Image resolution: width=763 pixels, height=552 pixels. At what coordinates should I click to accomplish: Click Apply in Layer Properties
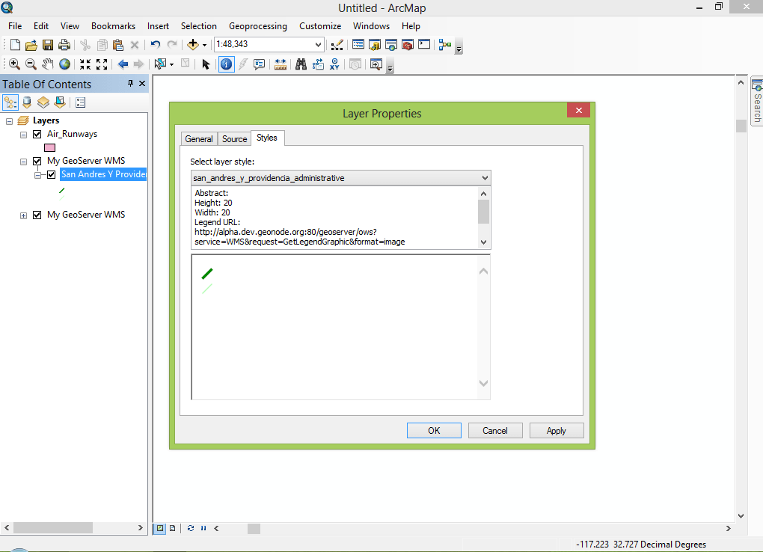557,431
